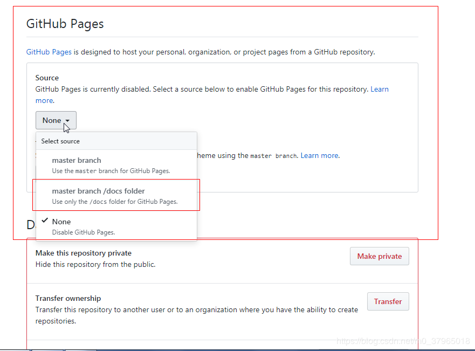Open the "None" source selector dropdown
This screenshot has height=351, width=475.
click(x=56, y=120)
